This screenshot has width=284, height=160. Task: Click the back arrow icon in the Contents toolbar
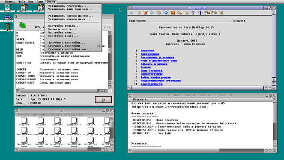tap(132, 13)
